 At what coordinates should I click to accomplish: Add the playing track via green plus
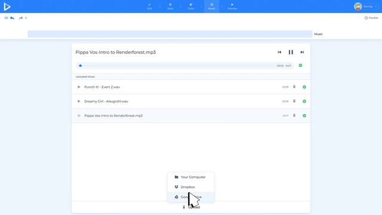pos(300,66)
